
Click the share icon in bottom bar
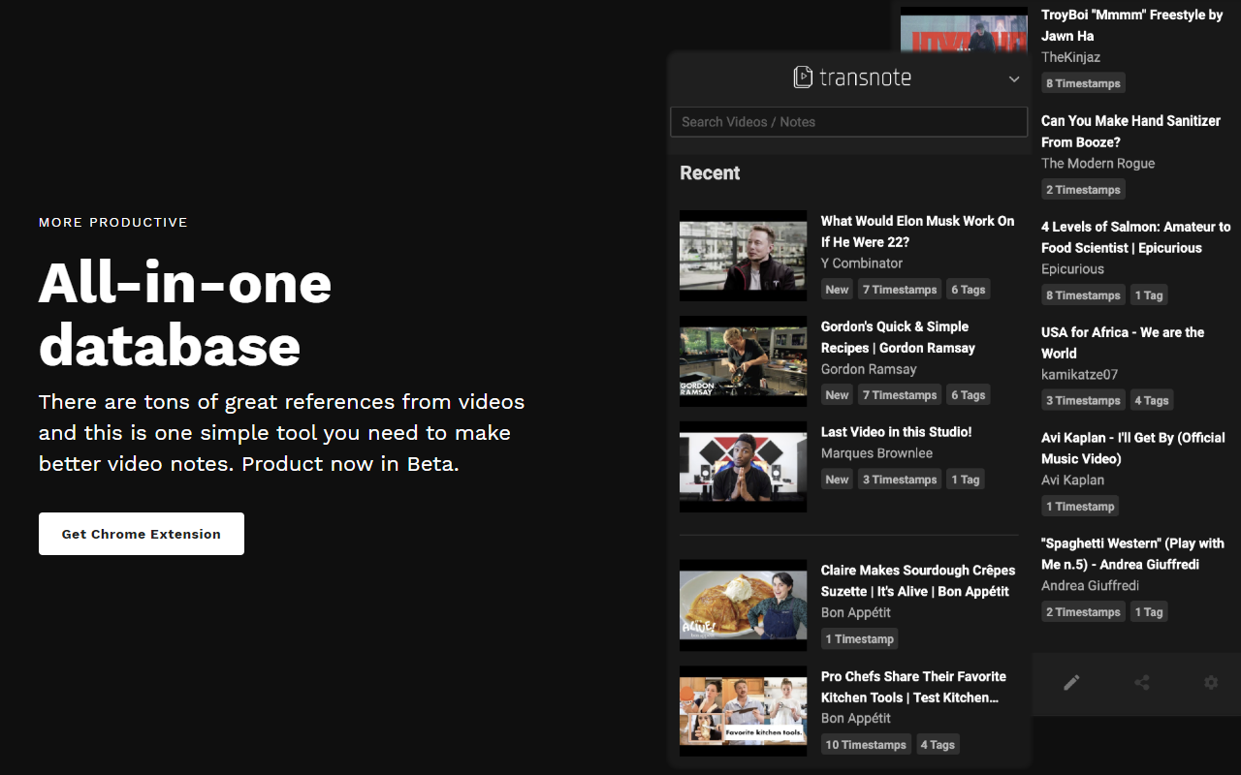1142,683
